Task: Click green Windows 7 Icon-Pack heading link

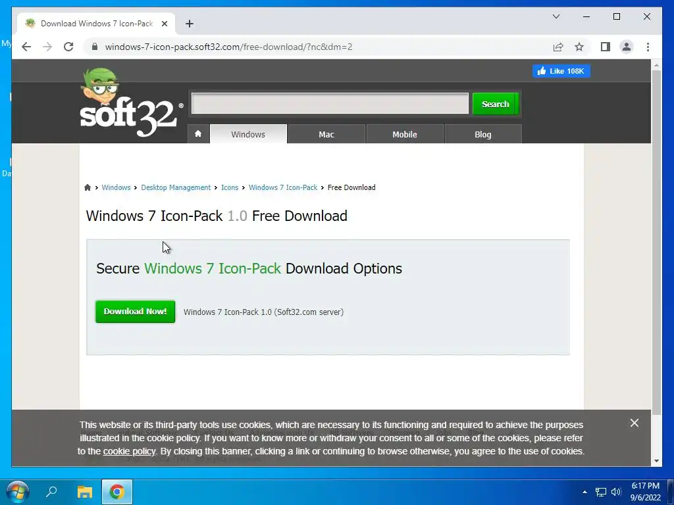Action: coord(213,268)
